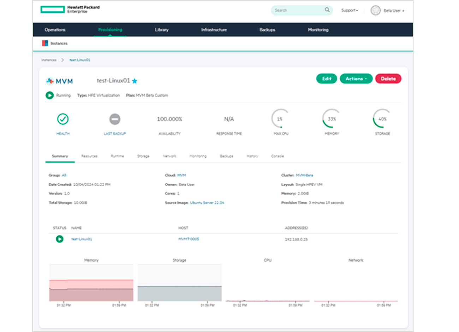
Task: Click the Delete button
Action: tap(388, 78)
